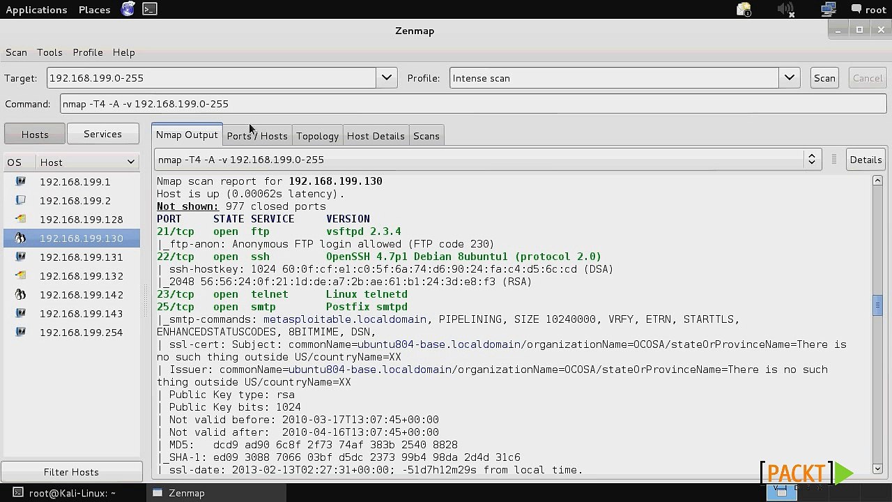Click the scrollbar down arrow

pyautogui.click(x=877, y=469)
